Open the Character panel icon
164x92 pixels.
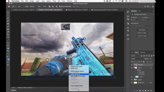pyautogui.click(x=128, y=28)
